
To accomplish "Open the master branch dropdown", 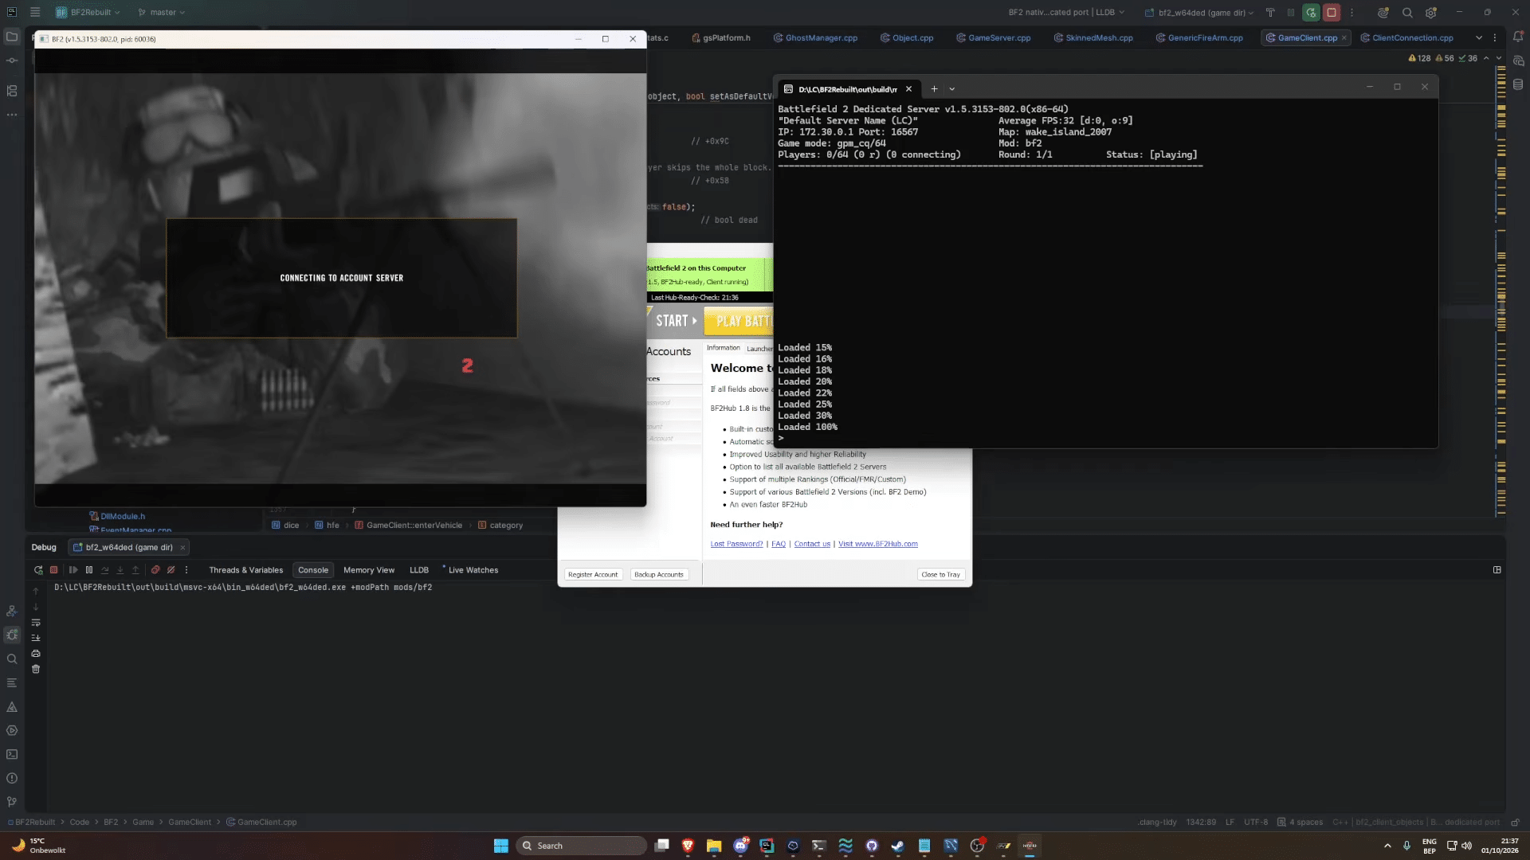I will click(x=162, y=13).
